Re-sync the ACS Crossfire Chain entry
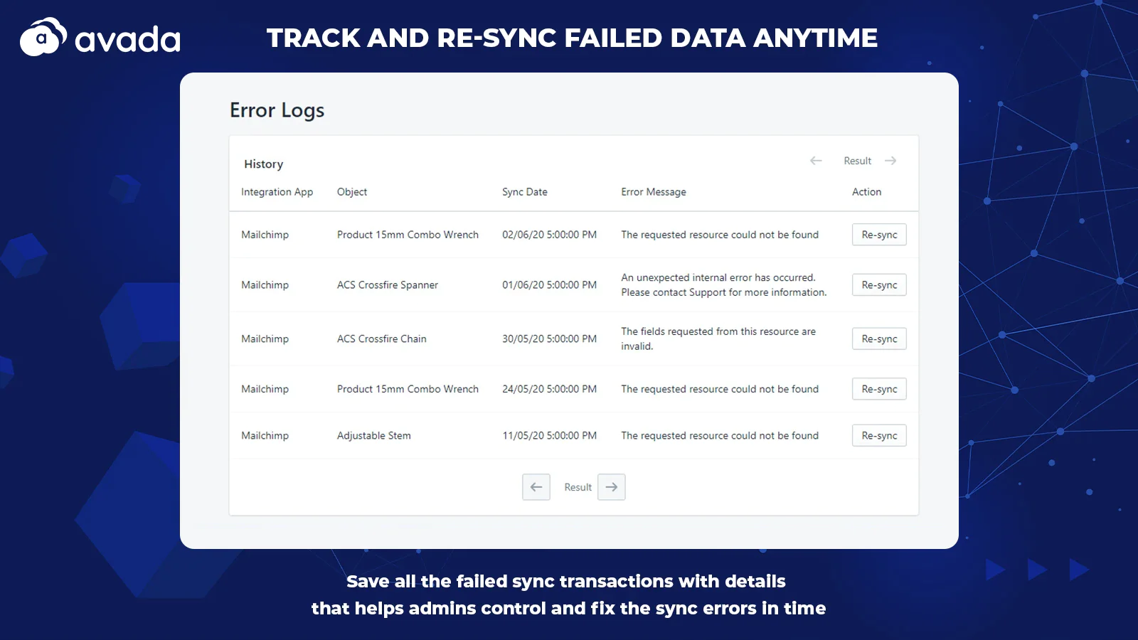The width and height of the screenshot is (1138, 640). 879,339
